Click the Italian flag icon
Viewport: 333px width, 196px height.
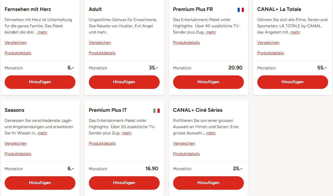point(156,111)
